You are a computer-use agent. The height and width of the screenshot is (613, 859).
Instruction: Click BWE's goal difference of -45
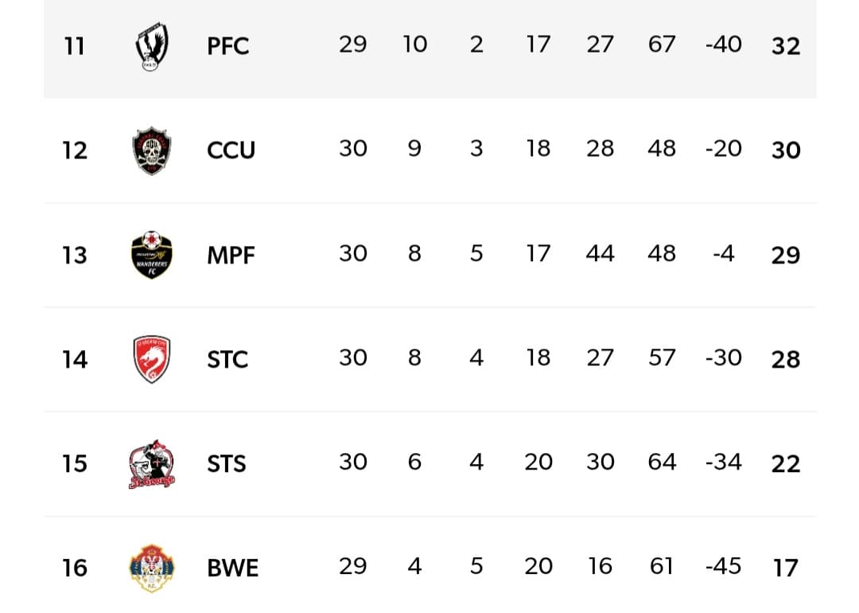pyautogui.click(x=723, y=567)
